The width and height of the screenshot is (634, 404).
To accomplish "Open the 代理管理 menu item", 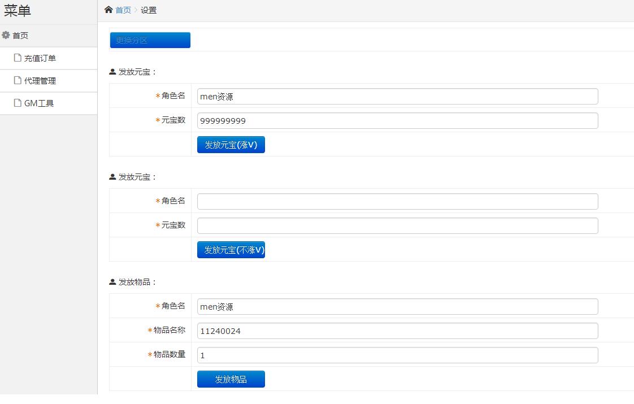I will [x=40, y=81].
